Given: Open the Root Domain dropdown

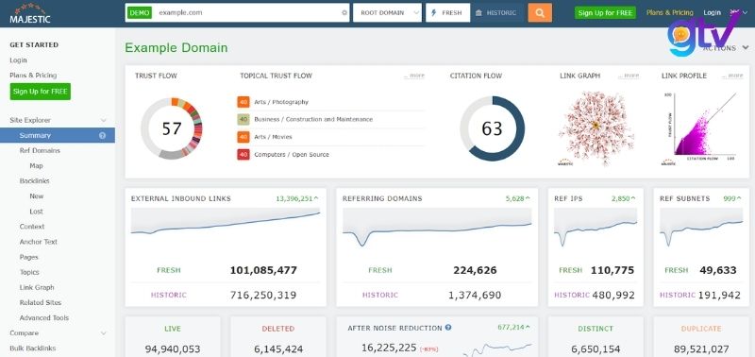Looking at the screenshot, I should tap(387, 13).
